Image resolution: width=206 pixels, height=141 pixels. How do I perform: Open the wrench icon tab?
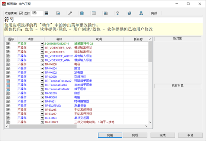[70, 13]
